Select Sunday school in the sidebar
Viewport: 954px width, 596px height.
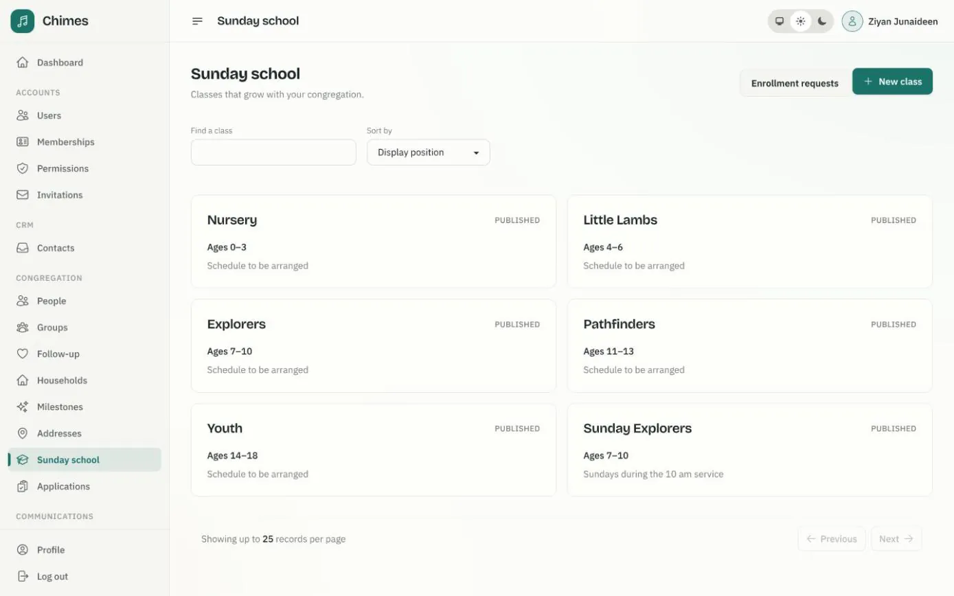pos(84,460)
